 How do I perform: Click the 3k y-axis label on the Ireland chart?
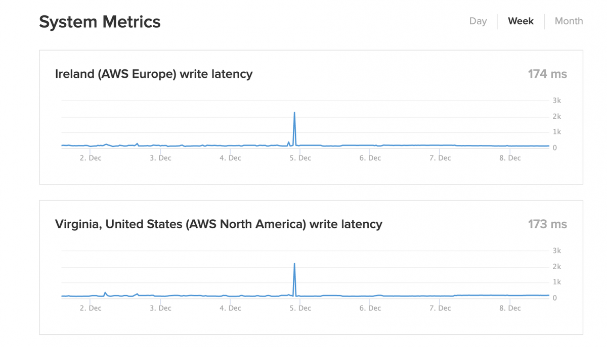(556, 101)
